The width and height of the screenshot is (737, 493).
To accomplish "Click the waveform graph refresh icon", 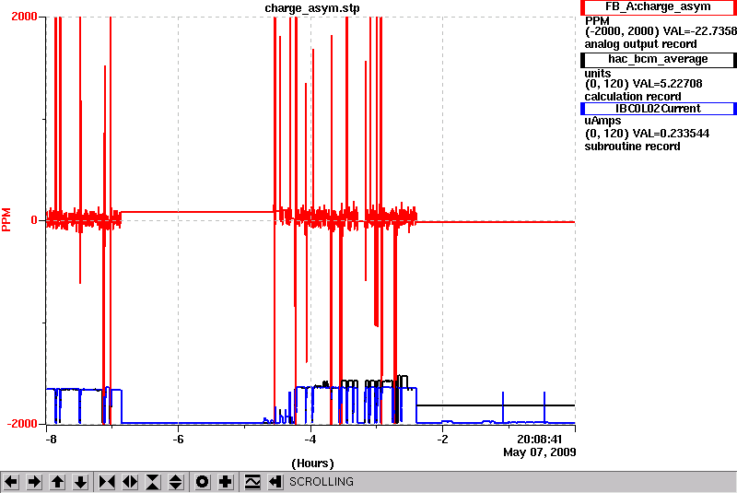I will tap(252, 482).
